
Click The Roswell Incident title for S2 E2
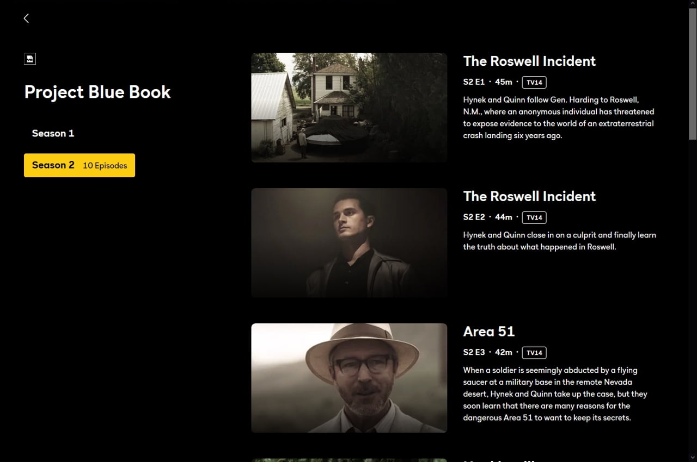click(x=529, y=196)
